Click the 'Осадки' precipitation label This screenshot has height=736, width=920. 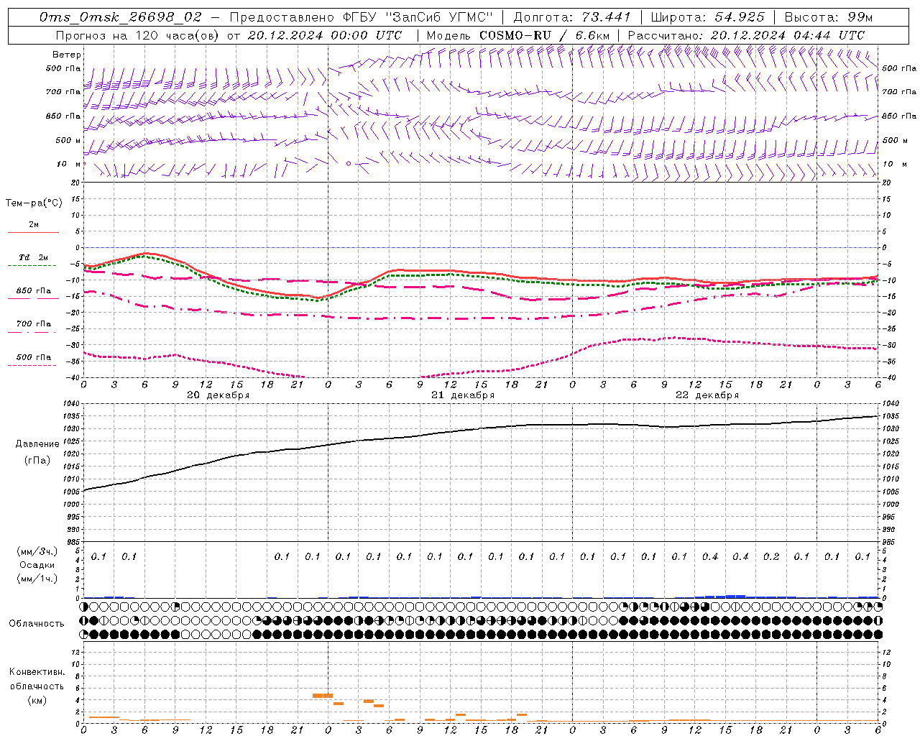click(37, 565)
